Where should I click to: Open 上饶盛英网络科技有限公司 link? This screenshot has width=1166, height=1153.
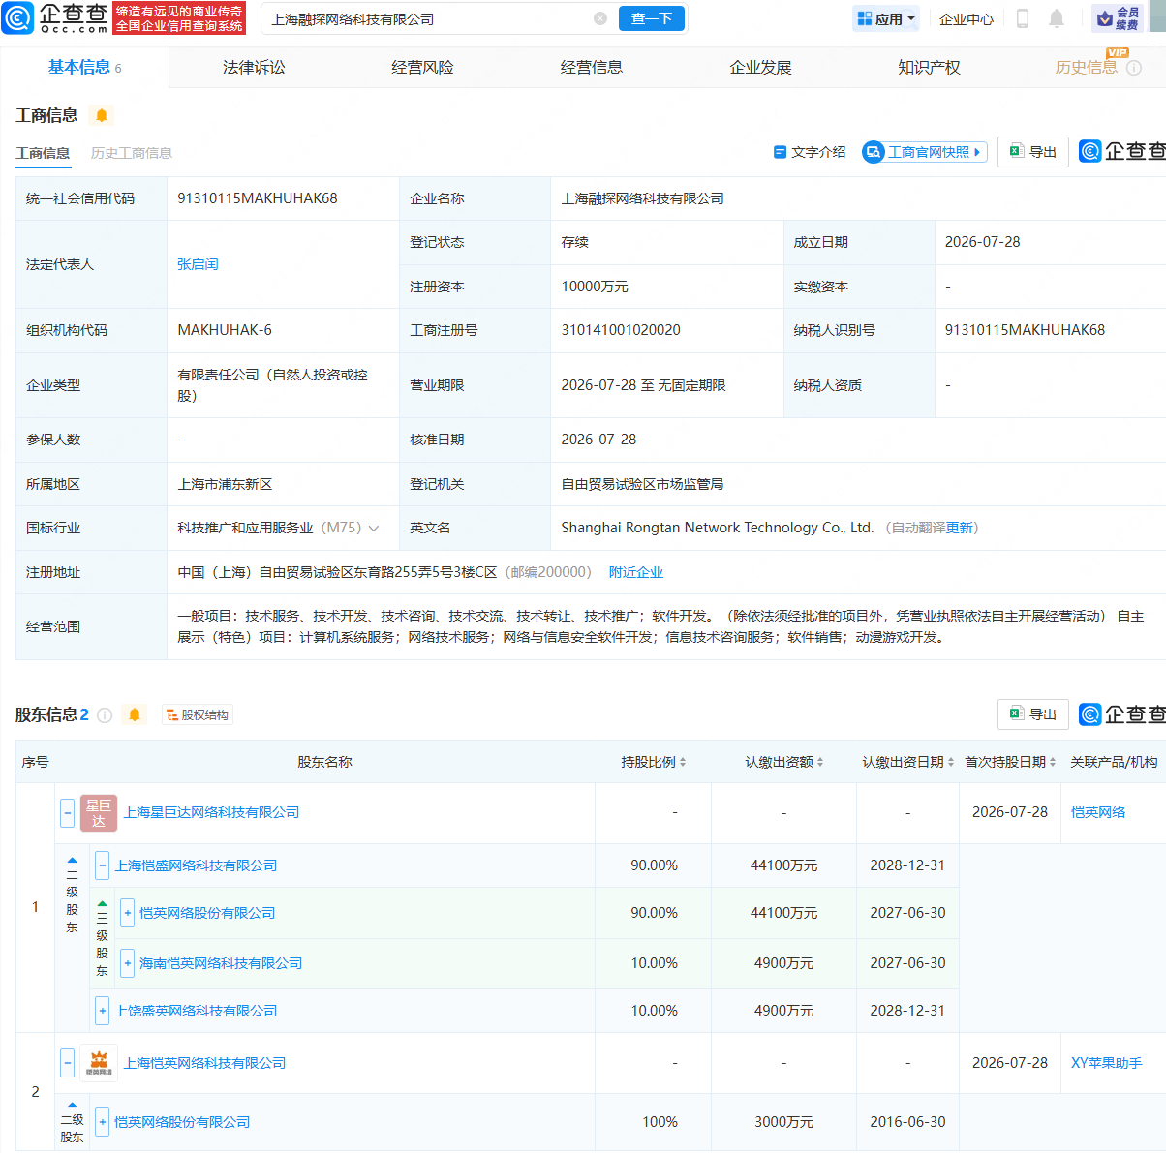(197, 1011)
